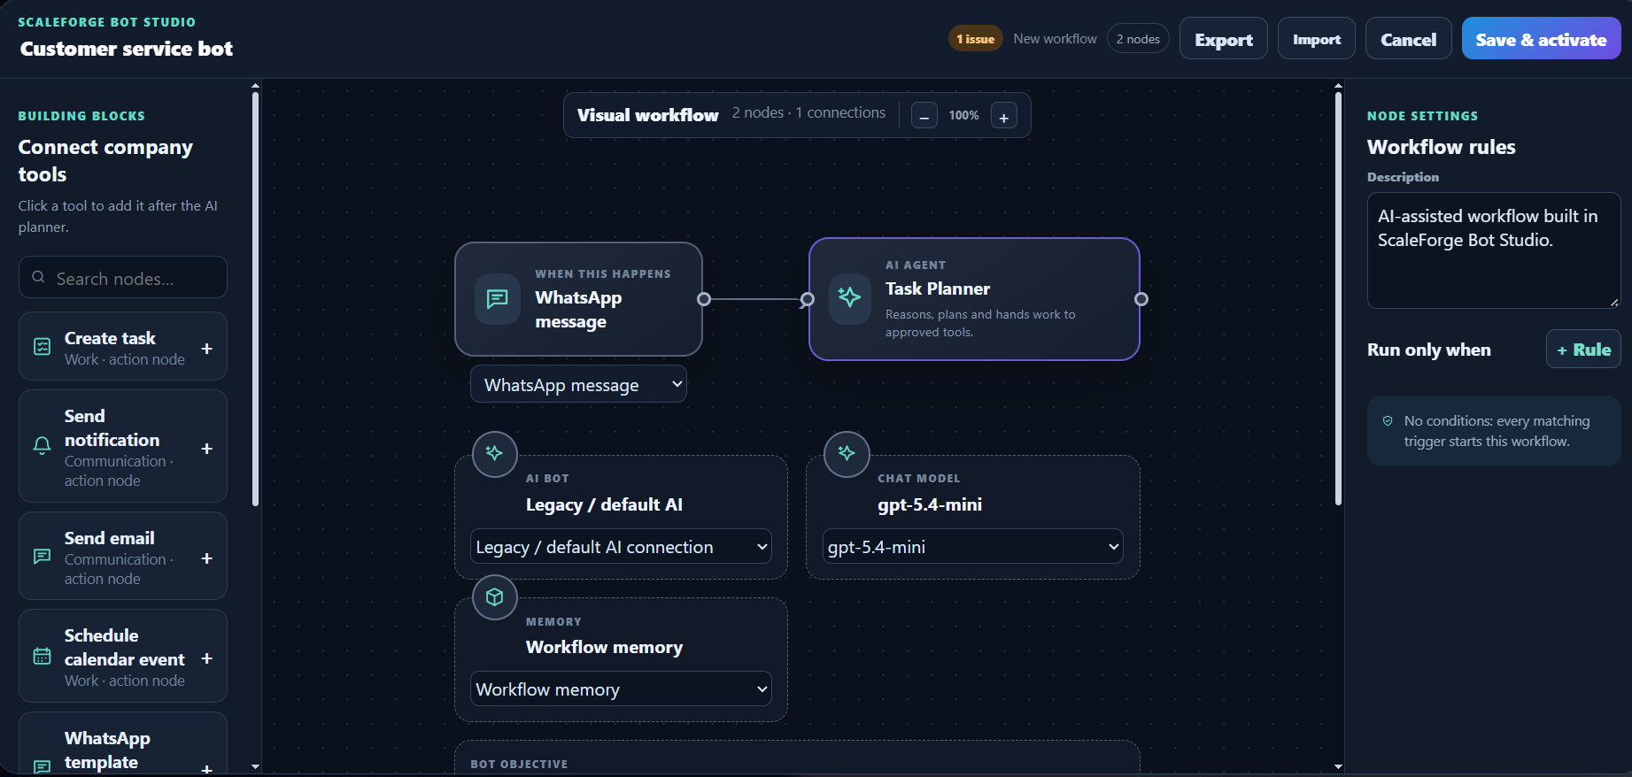Click WhatsApp message node output connector
The image size is (1632, 777).
click(704, 299)
